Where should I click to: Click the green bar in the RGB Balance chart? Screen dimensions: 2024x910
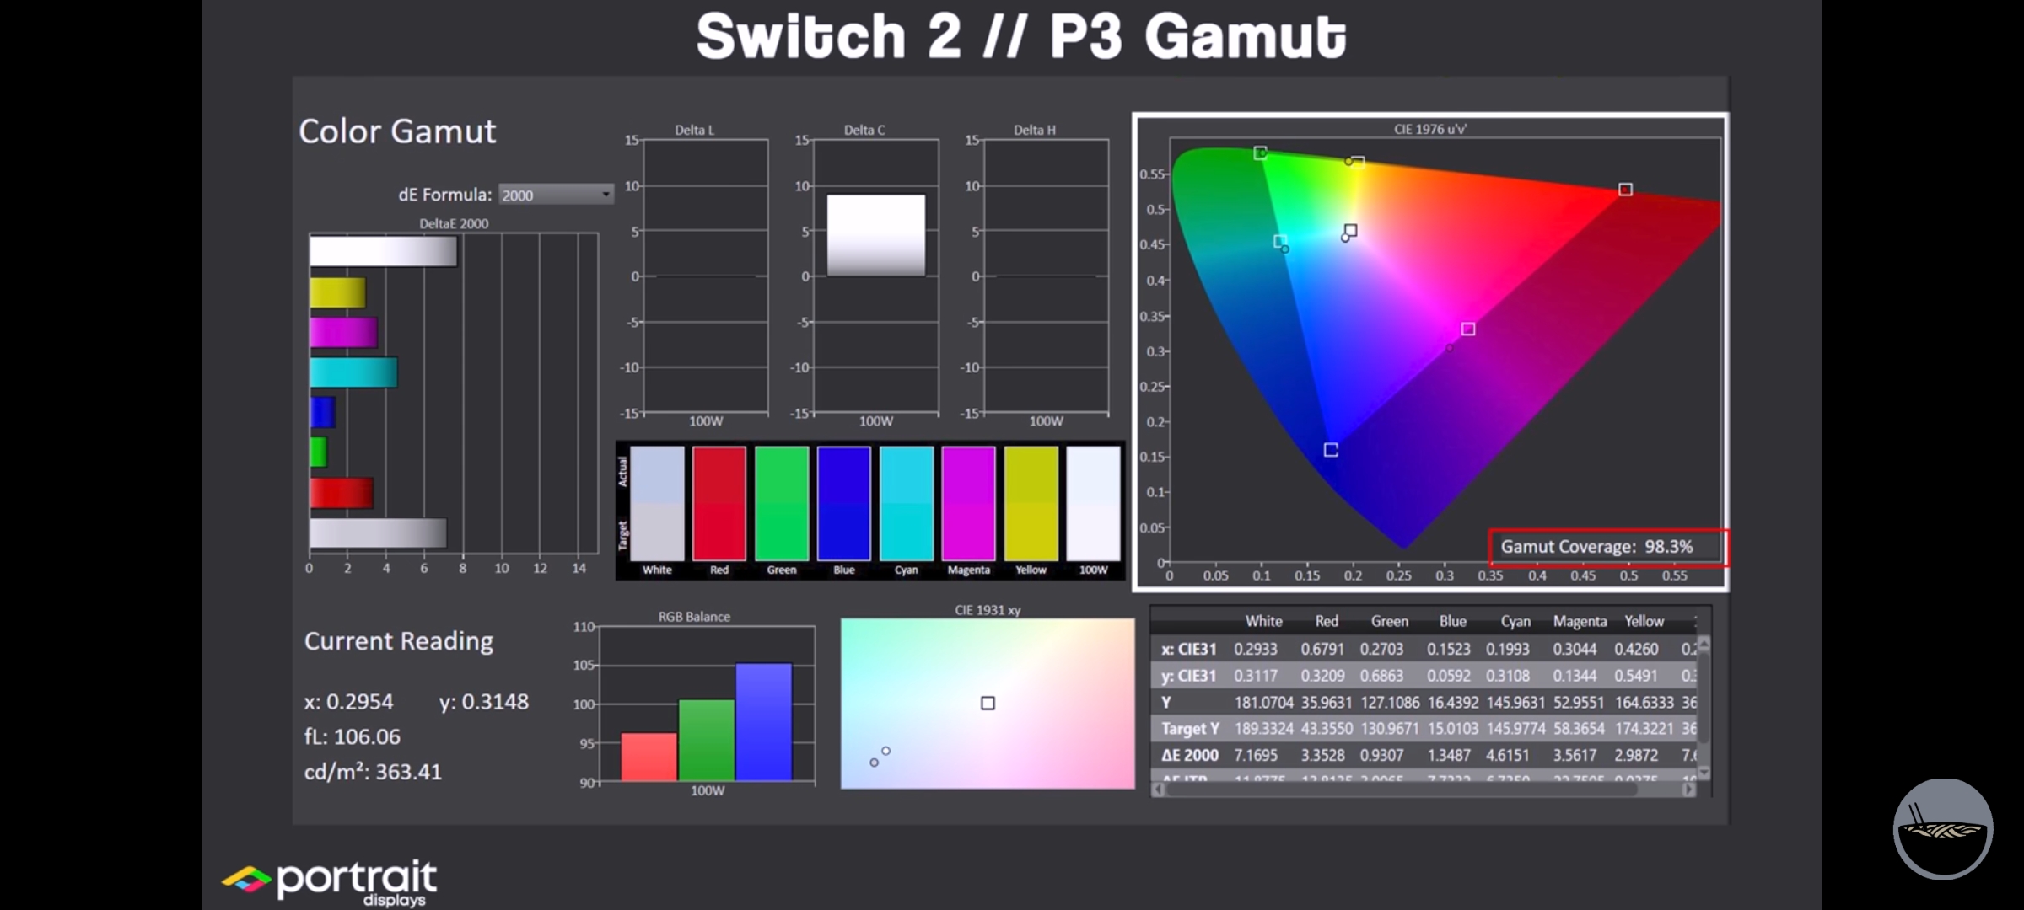tap(706, 740)
